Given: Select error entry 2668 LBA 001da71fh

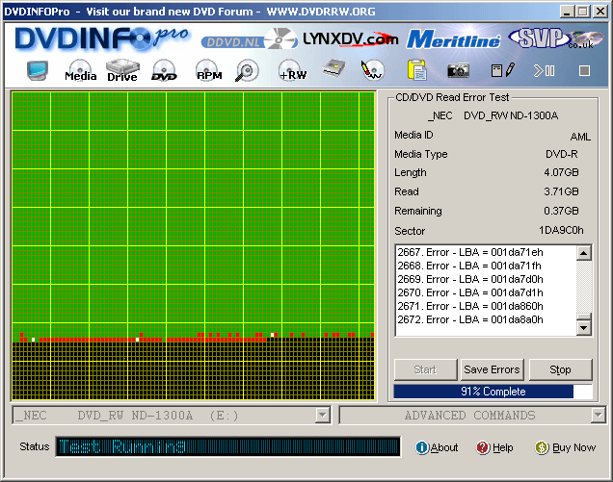Looking at the screenshot, I should pos(469,266).
